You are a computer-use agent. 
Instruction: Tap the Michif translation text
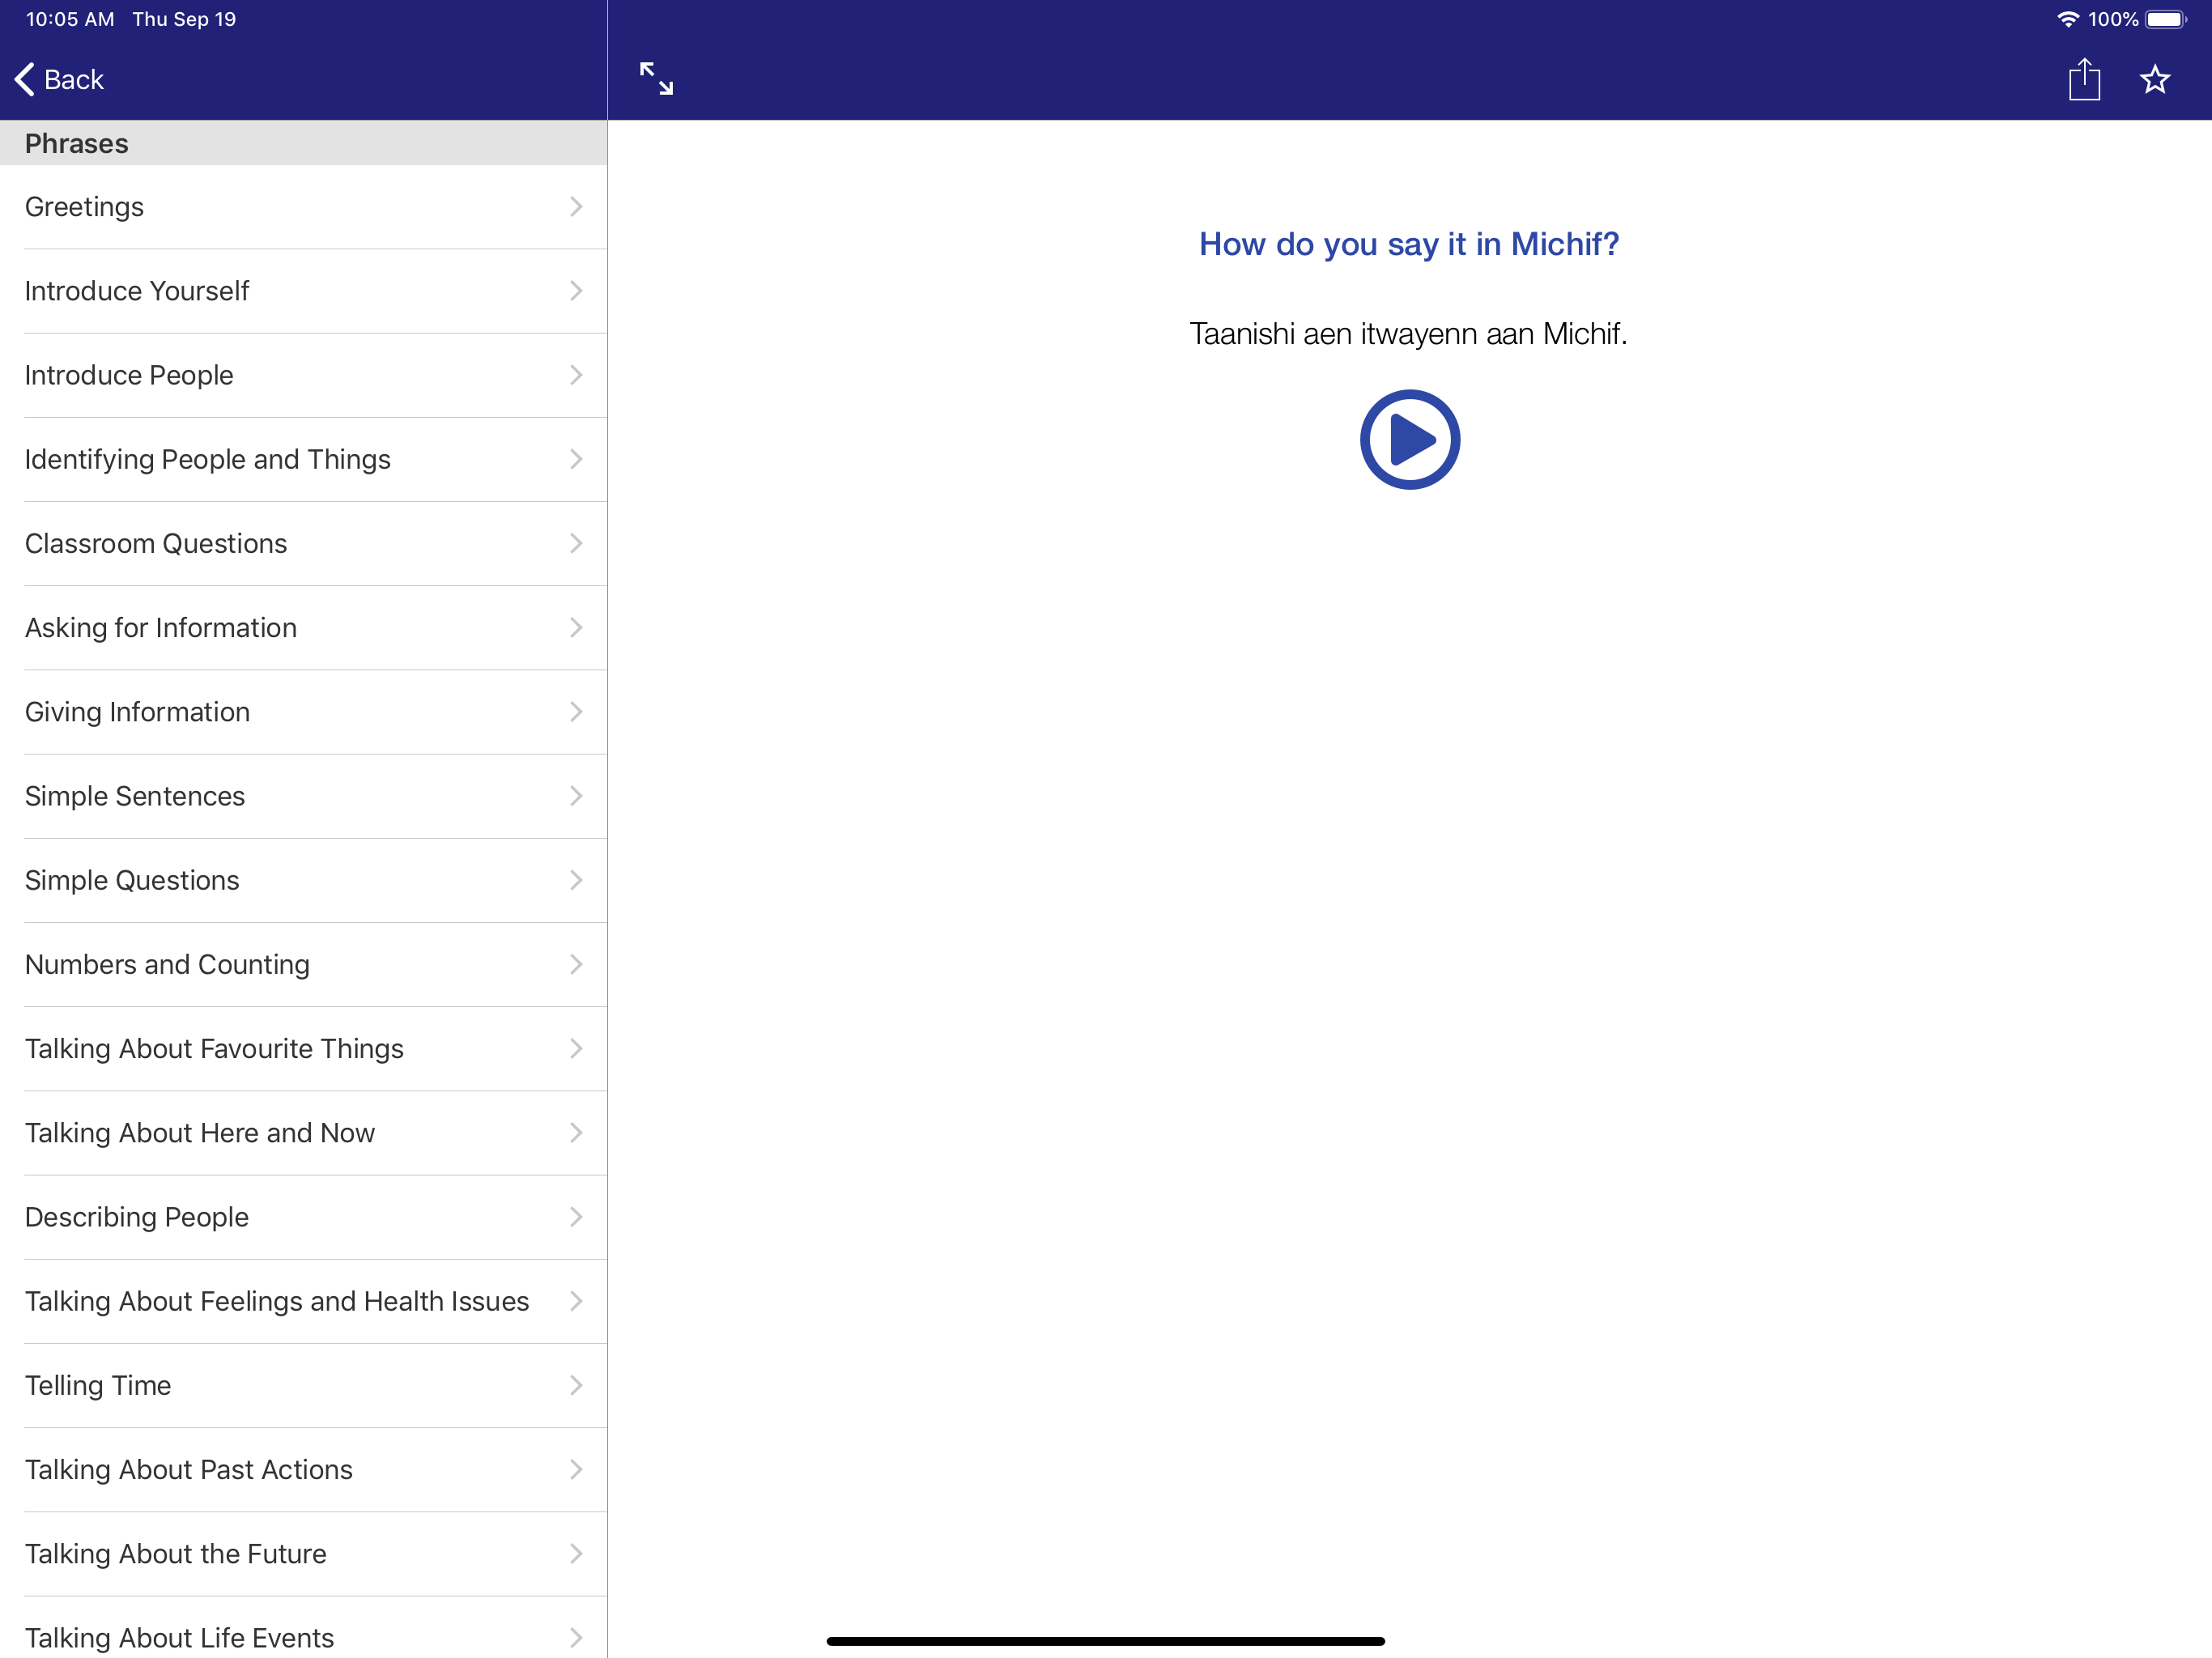[1408, 333]
